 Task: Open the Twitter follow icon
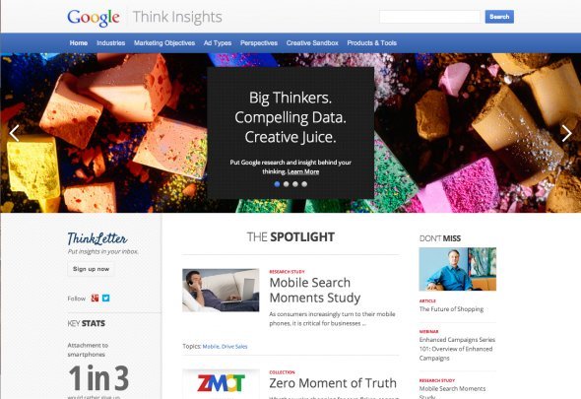(x=106, y=299)
